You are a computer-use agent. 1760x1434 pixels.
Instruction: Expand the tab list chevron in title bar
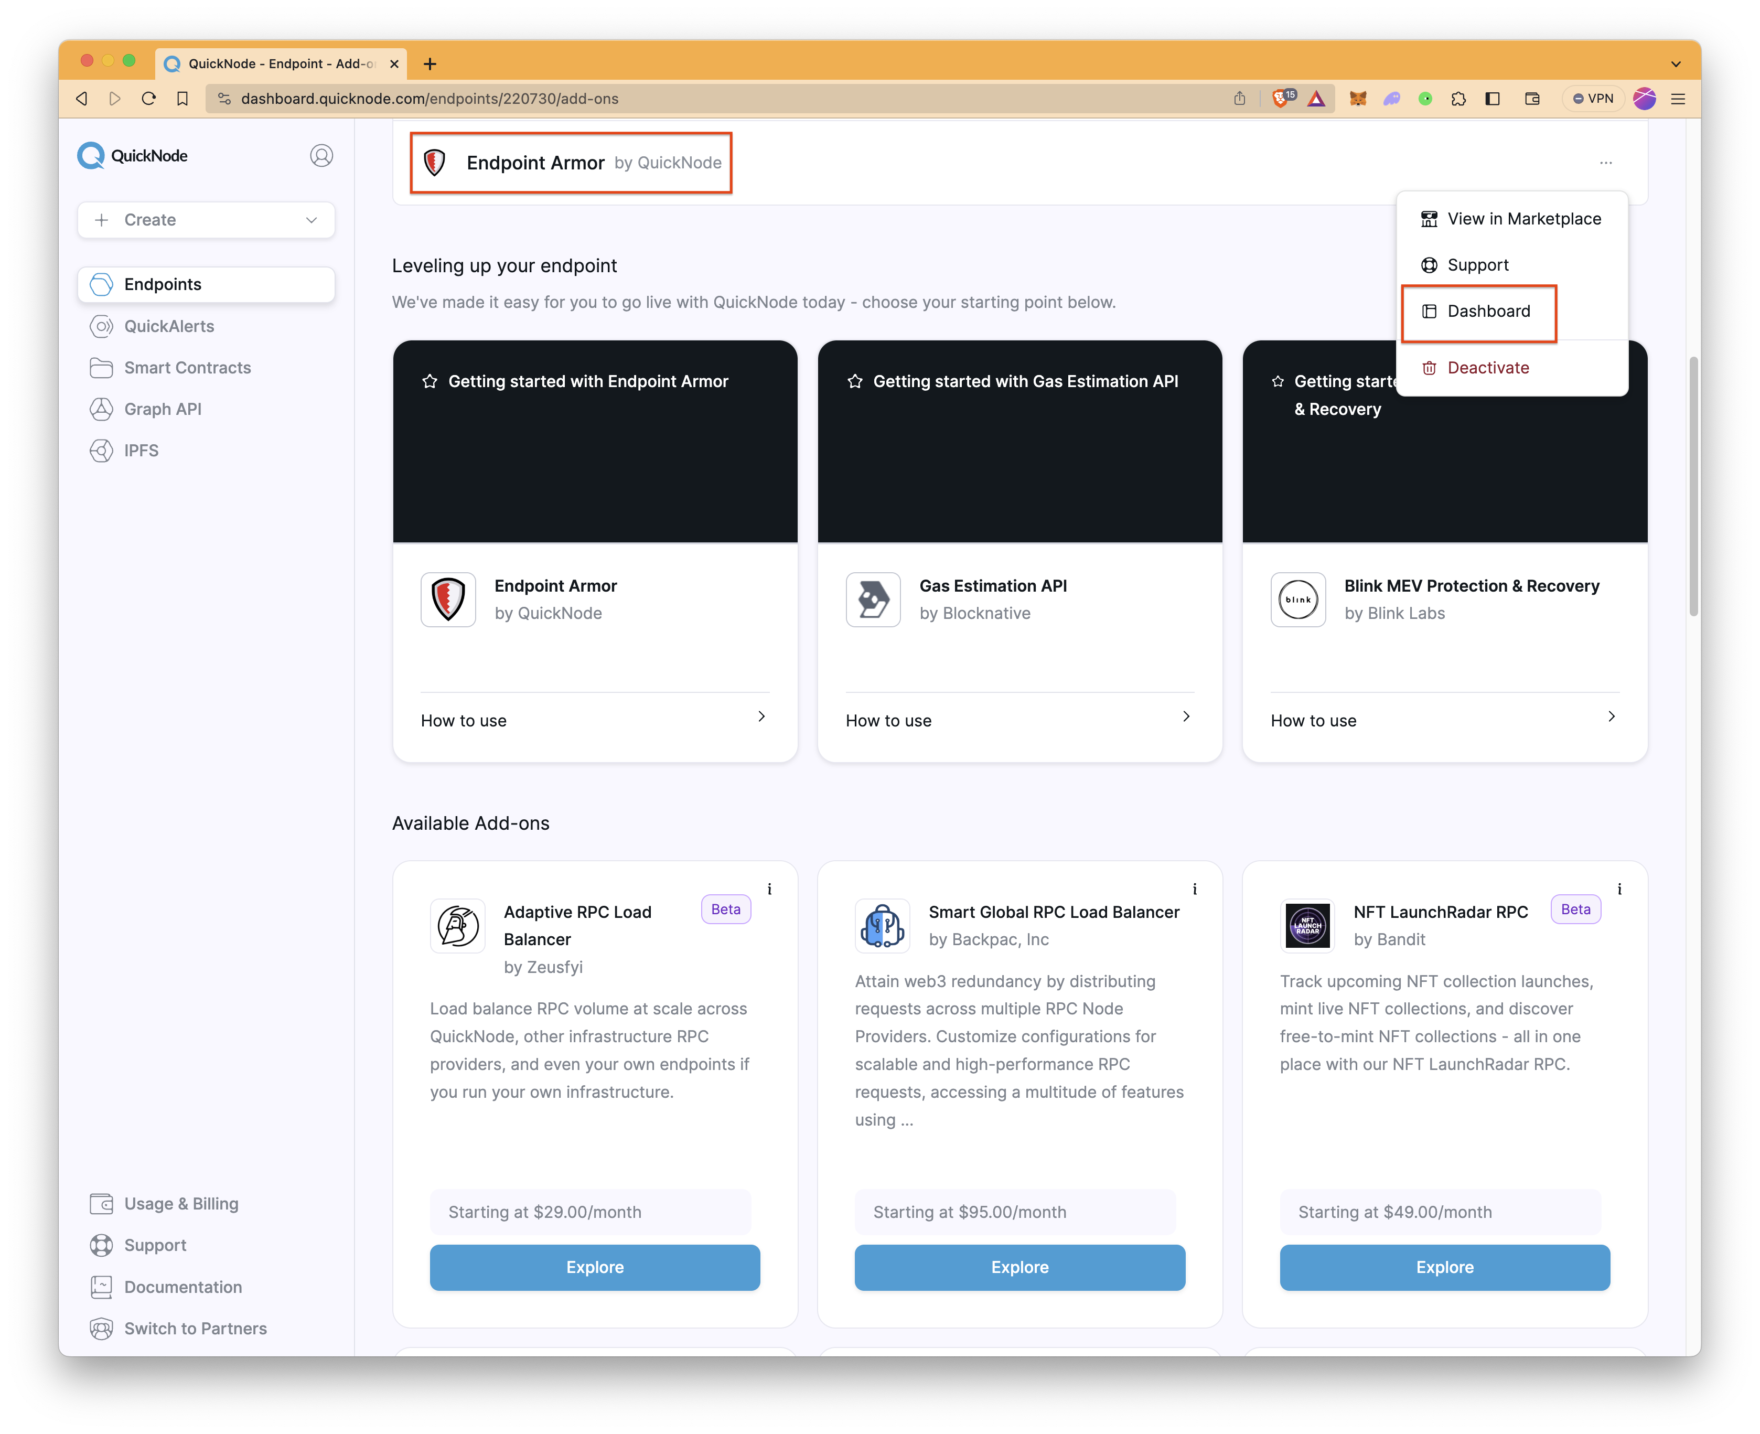point(1676,63)
